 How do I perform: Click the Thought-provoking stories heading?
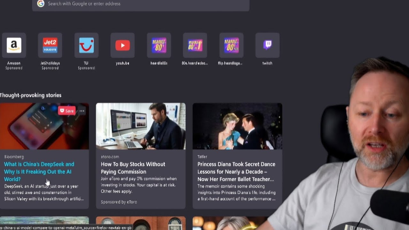(x=31, y=95)
